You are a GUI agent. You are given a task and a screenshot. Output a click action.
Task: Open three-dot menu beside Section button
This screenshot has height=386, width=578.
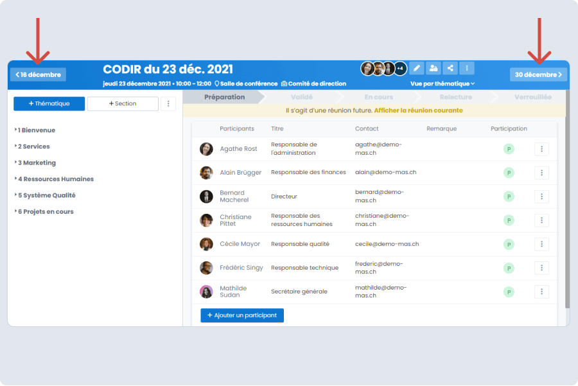pyautogui.click(x=168, y=103)
